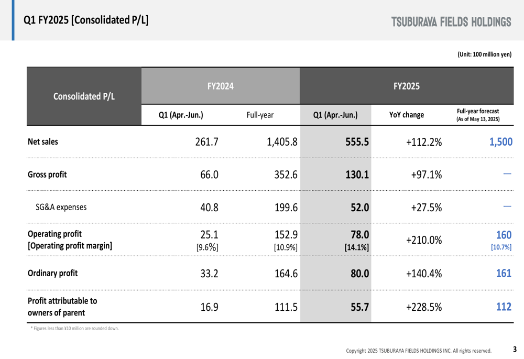Click the page number 3
This screenshot has width=524, height=359.
515,349
